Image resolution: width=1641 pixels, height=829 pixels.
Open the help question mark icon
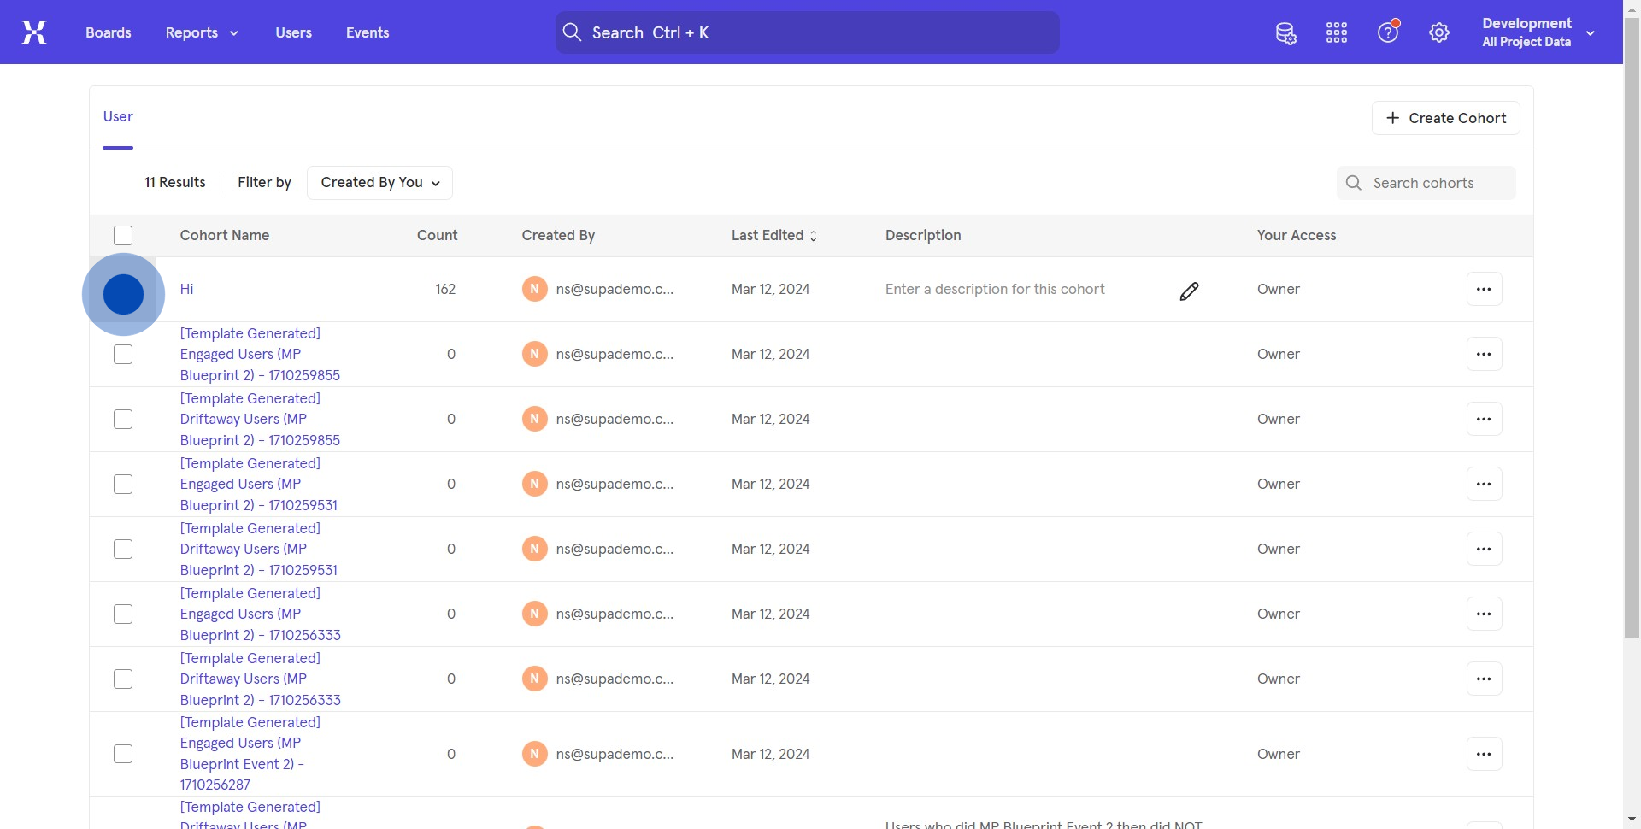(x=1388, y=32)
